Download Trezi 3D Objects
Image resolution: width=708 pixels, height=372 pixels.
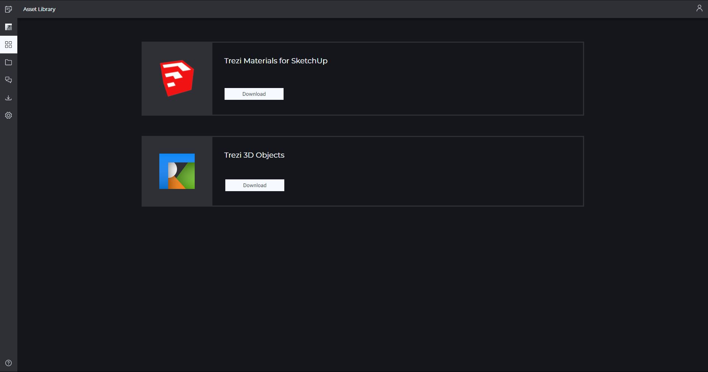[x=255, y=185]
